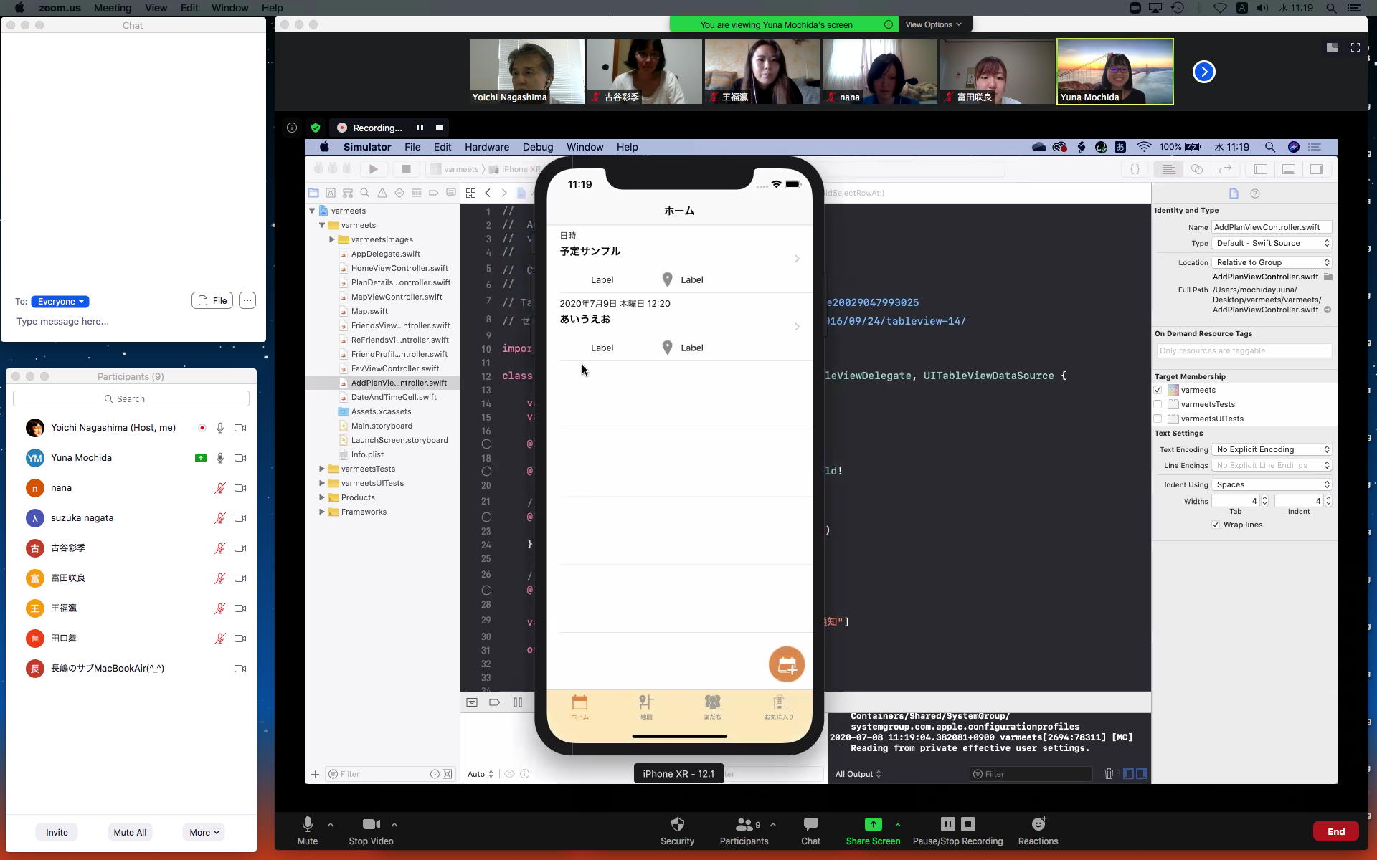Image resolution: width=1377 pixels, height=860 pixels.
Task: Click the red End button
Action: tap(1335, 831)
